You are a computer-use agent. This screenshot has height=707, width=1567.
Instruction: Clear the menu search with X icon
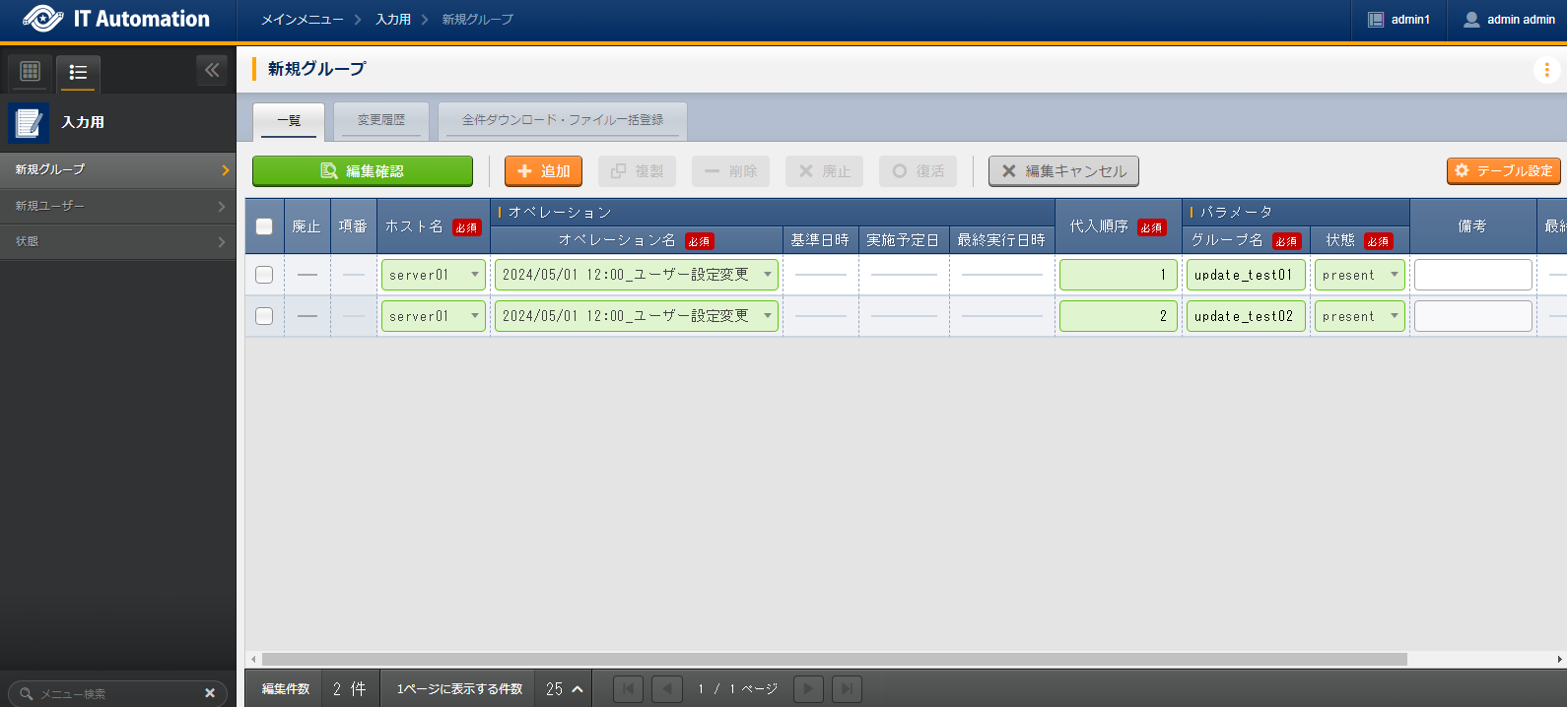[210, 693]
